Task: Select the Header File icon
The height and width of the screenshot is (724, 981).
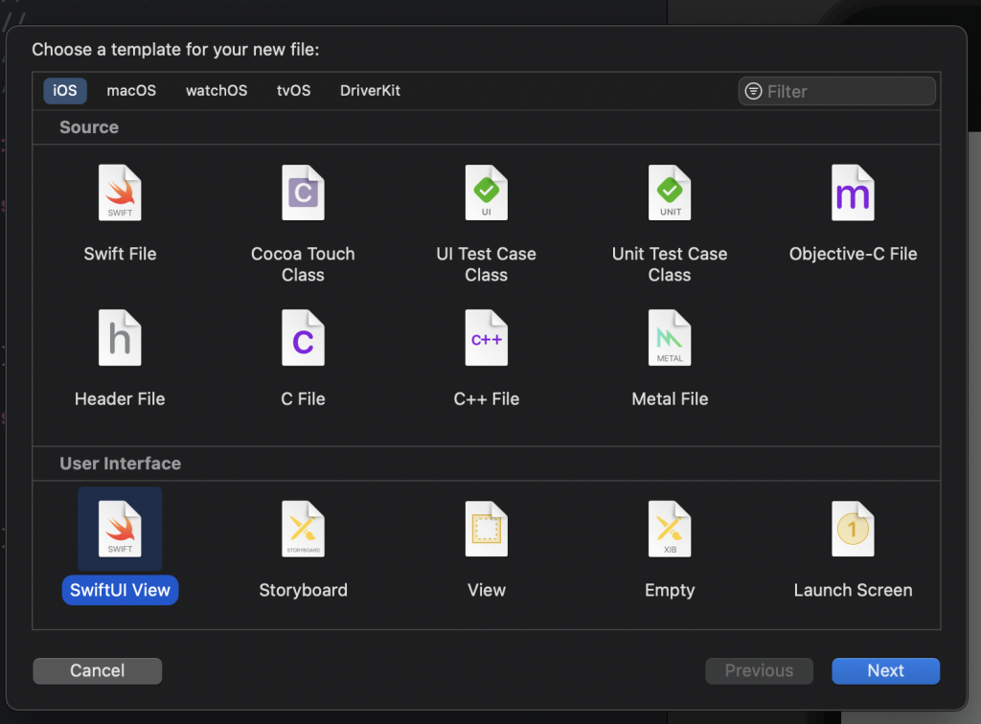Action: (120, 338)
